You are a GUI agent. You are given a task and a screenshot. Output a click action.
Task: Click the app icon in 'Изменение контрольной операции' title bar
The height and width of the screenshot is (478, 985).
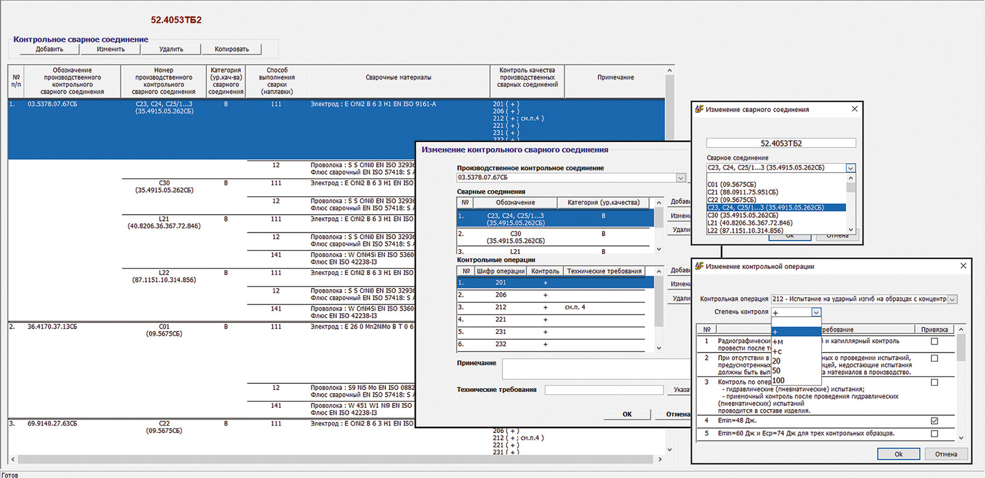pyautogui.click(x=699, y=266)
